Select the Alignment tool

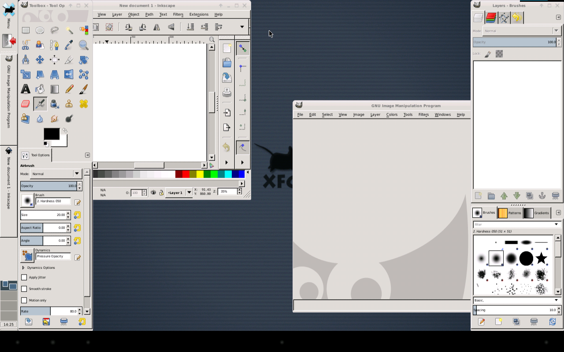tap(55, 59)
